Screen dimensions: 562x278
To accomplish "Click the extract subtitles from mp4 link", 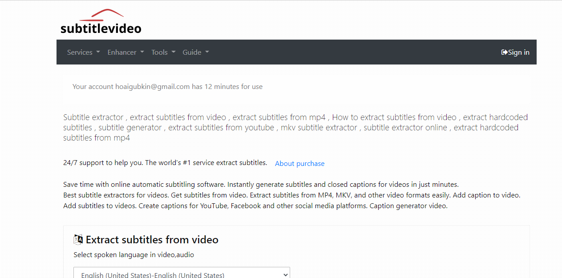I will (x=279, y=117).
